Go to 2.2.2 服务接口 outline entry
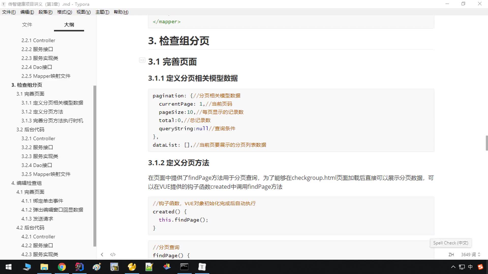 [x=37, y=49]
